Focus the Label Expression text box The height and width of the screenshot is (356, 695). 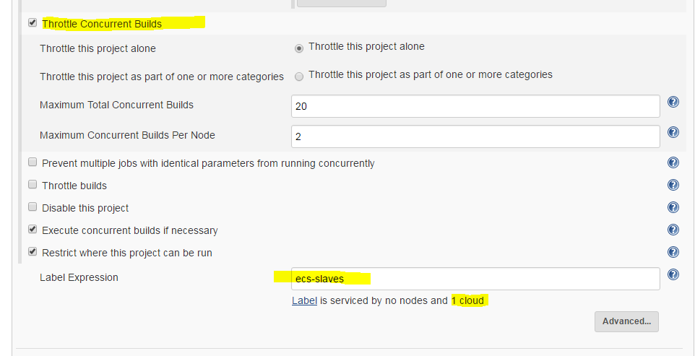coord(475,279)
